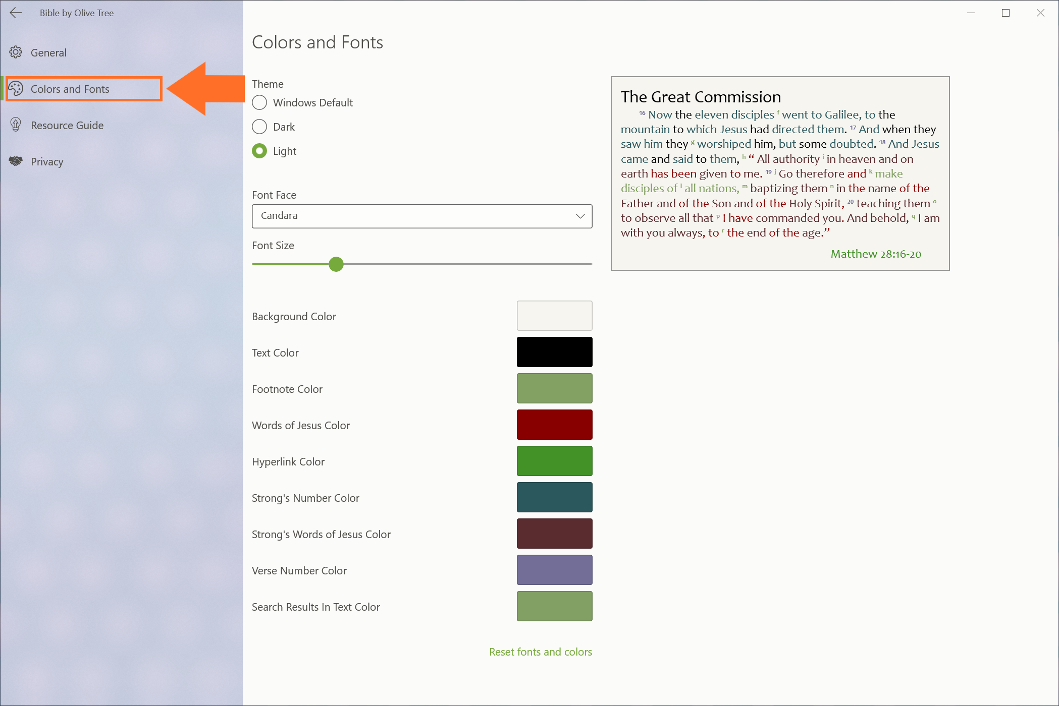Image resolution: width=1059 pixels, height=706 pixels.
Task: Select the Light theme radio button
Action: click(x=259, y=151)
